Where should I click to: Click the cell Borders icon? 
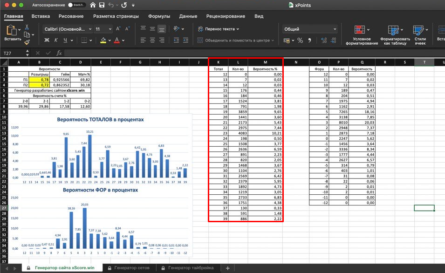84,40
